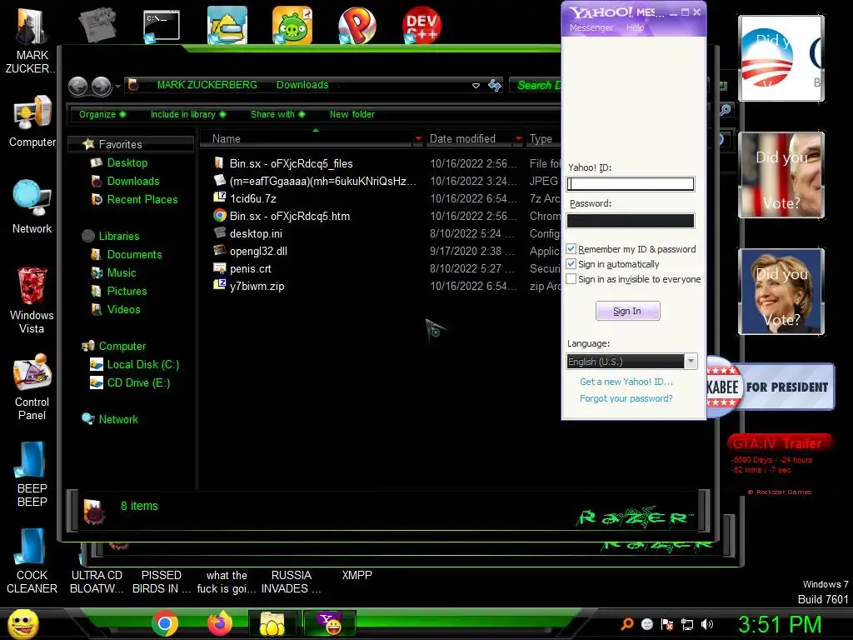Click the Explorer Search box
The width and height of the screenshot is (853, 640).
536,86
